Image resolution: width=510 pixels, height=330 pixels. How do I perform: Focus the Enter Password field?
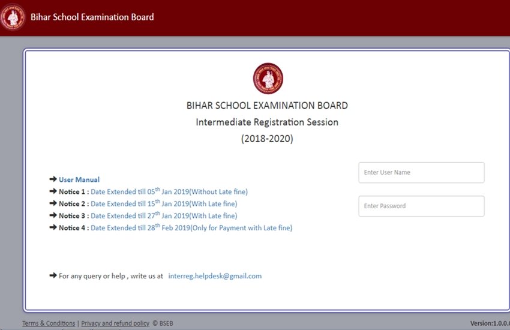[421, 206]
